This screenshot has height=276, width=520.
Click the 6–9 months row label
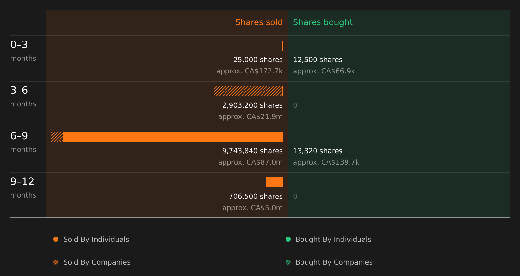point(23,142)
